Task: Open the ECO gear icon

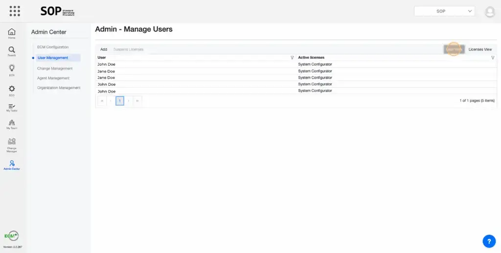Action: click(x=11, y=90)
